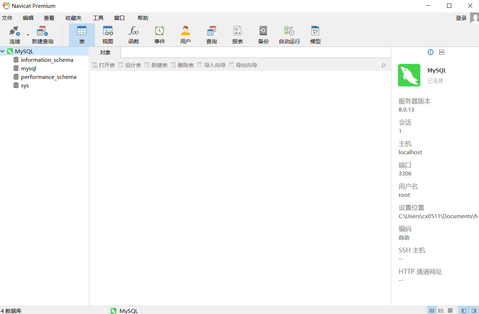Click the search magnifier in the object toolbar
This screenshot has height=314, width=479.
[x=383, y=65]
